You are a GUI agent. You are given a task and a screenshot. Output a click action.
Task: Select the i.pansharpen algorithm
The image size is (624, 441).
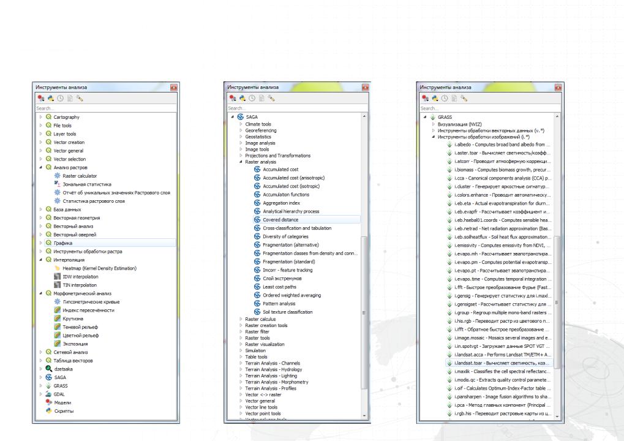coord(503,397)
